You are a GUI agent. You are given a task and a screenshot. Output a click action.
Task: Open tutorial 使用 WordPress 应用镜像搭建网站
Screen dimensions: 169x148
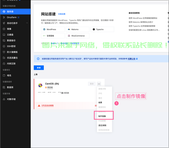[143, 18]
